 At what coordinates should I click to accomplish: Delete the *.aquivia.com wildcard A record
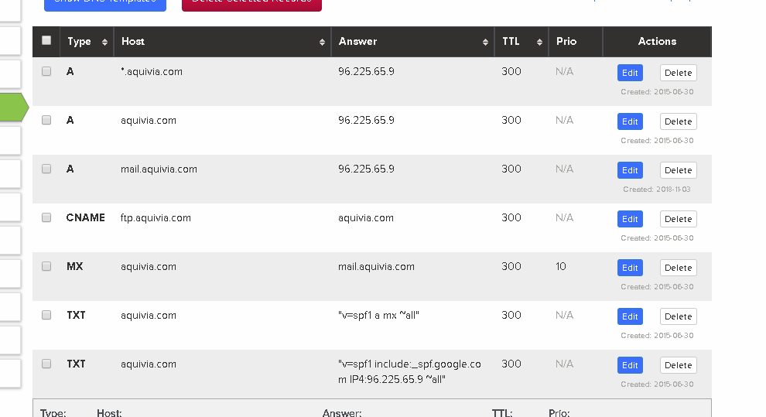[678, 73]
